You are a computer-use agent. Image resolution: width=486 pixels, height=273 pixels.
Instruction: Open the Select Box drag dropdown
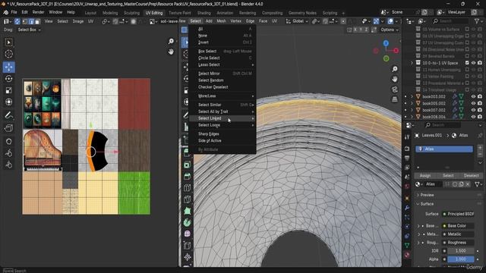click(29, 30)
